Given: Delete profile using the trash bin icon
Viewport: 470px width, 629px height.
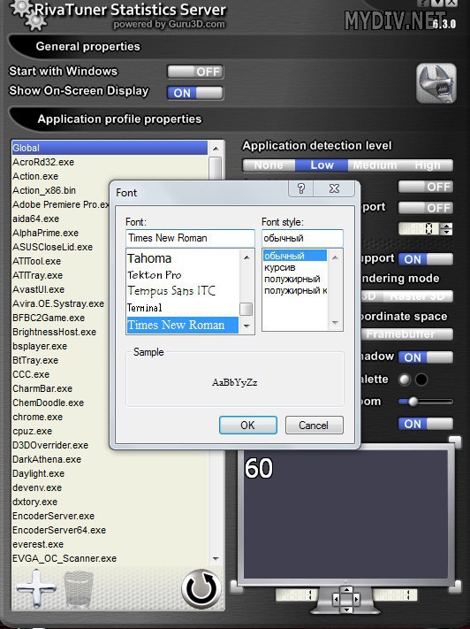Looking at the screenshot, I should 79,589.
